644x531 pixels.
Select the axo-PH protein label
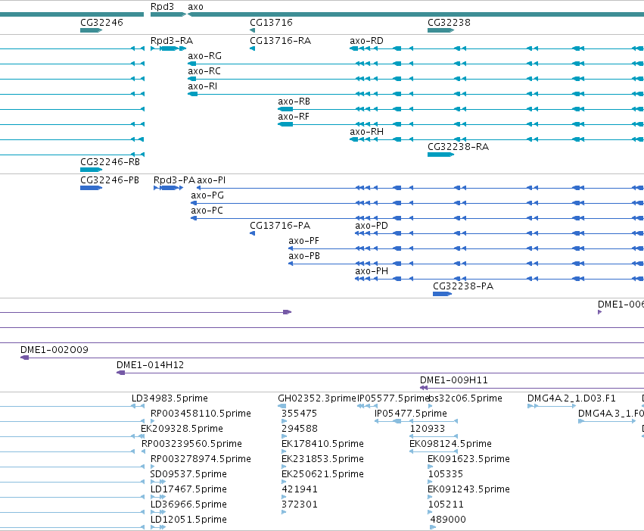(x=372, y=271)
